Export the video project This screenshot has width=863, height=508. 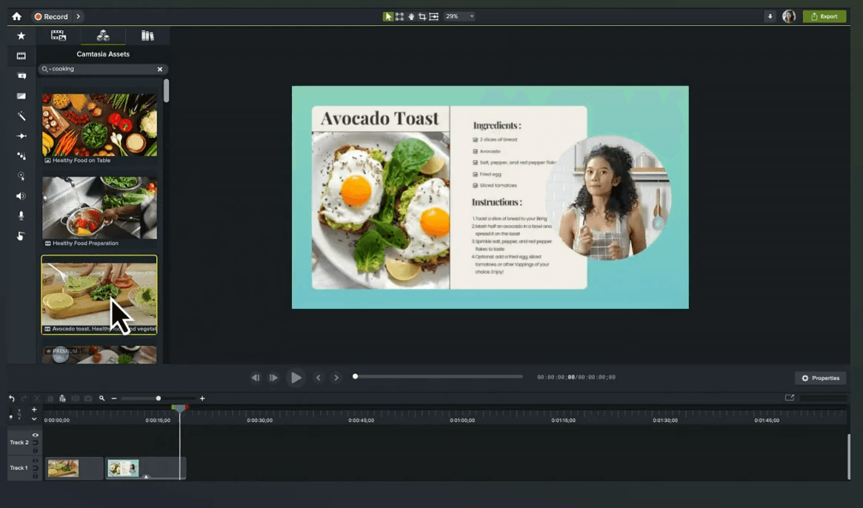[x=824, y=16]
